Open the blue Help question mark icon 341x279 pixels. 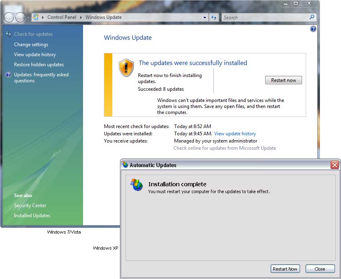point(313,29)
